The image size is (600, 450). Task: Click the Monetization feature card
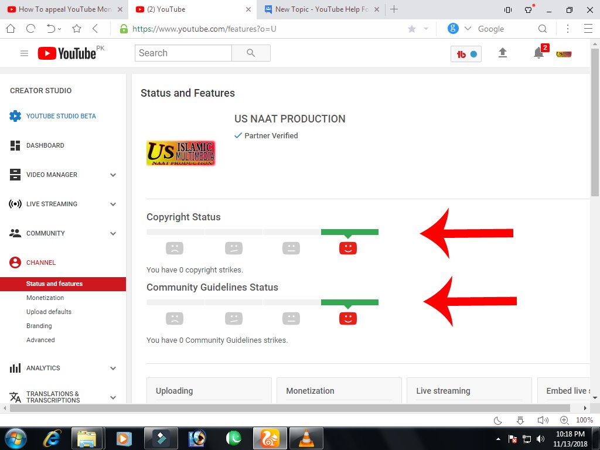[x=339, y=391]
